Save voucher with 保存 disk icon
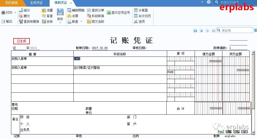257x139 pixels. pos(60,12)
